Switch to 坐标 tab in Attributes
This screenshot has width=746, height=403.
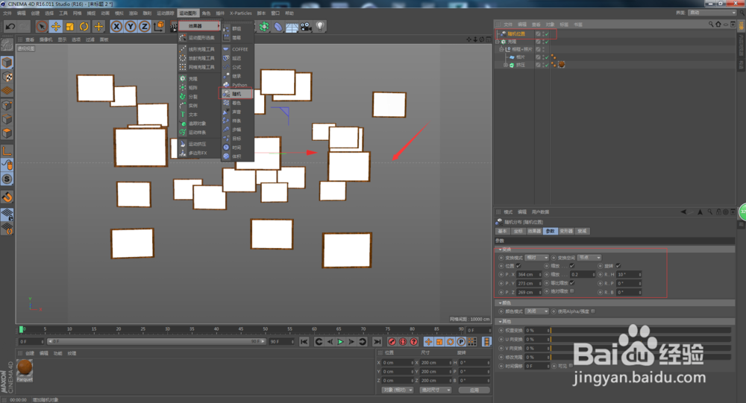[518, 231]
